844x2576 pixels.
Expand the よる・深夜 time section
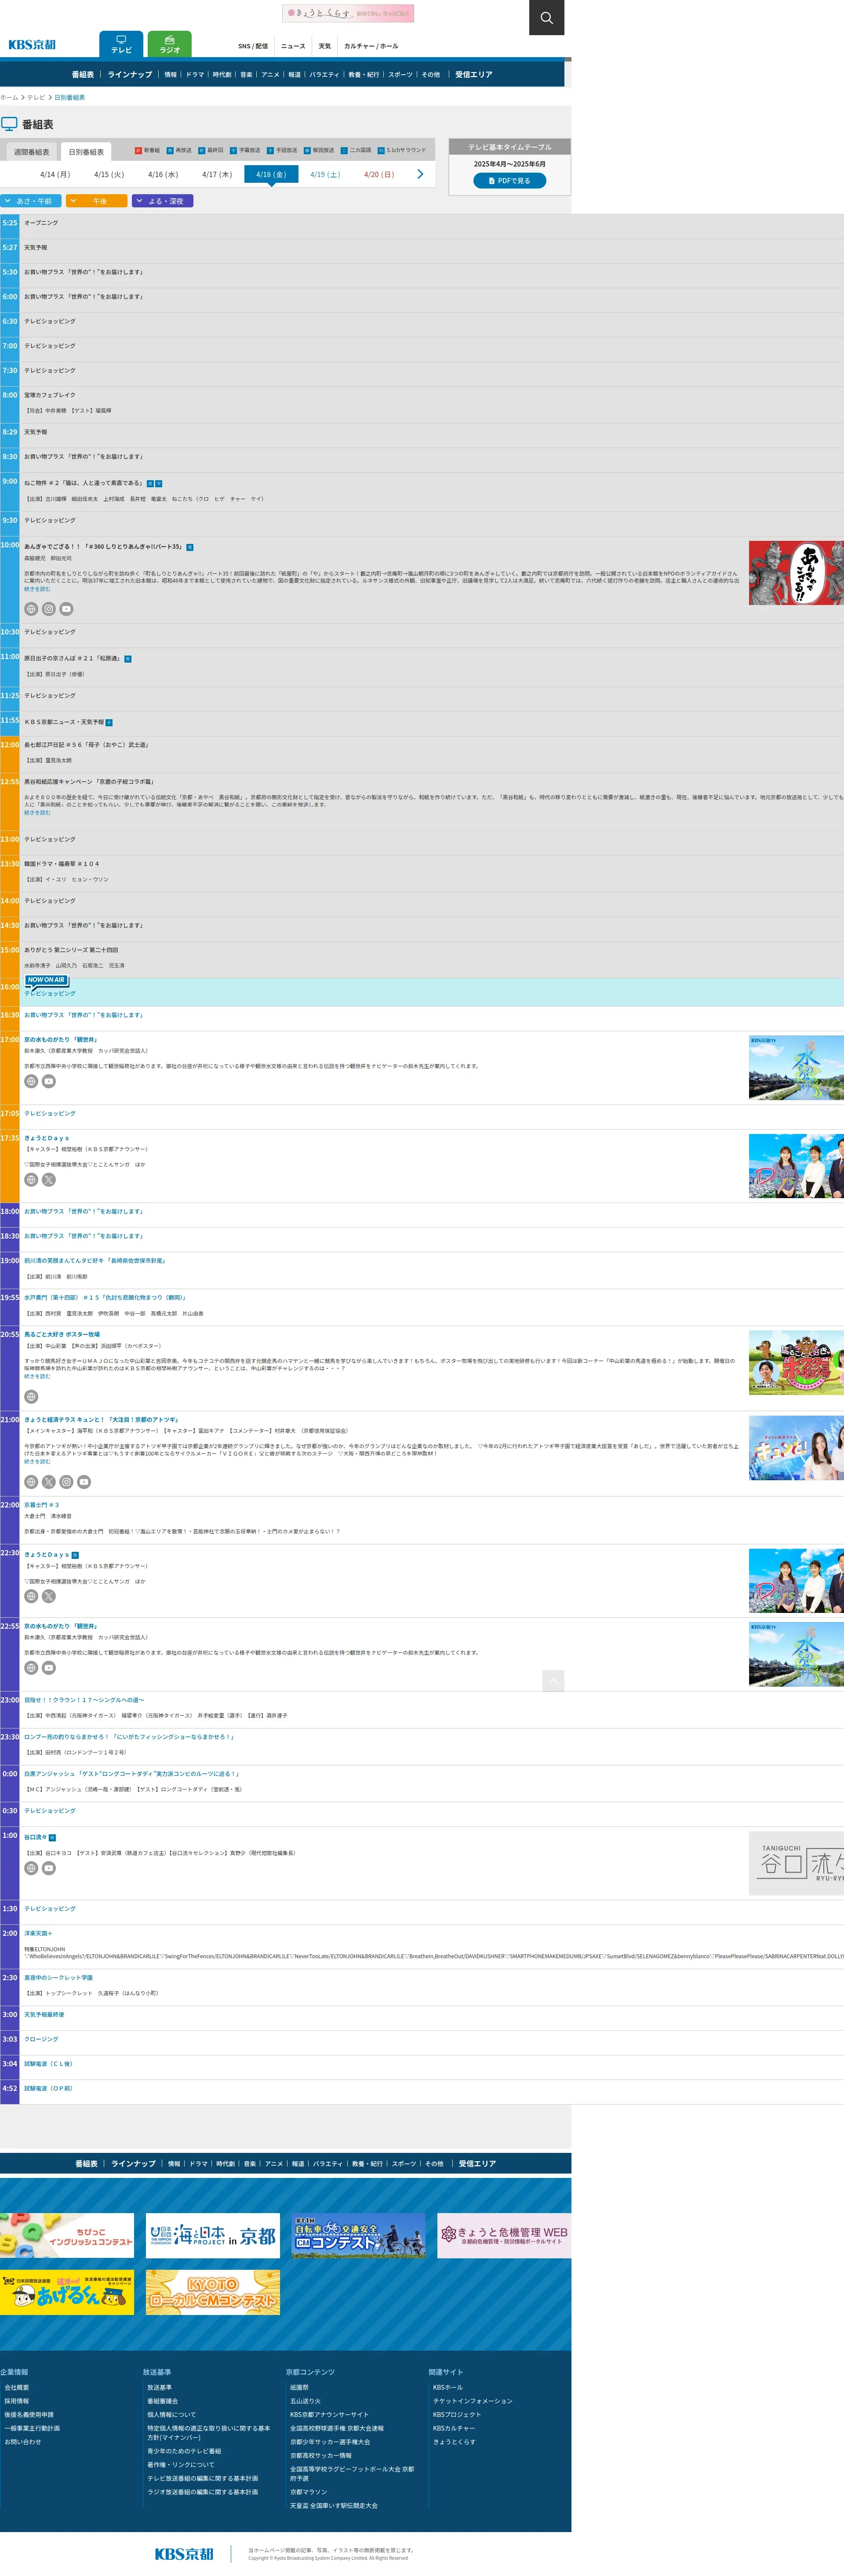[162, 201]
